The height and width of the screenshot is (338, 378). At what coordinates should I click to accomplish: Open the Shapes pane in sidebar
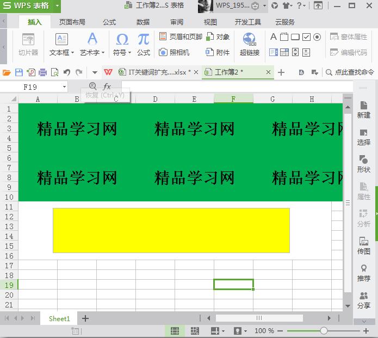(x=364, y=164)
